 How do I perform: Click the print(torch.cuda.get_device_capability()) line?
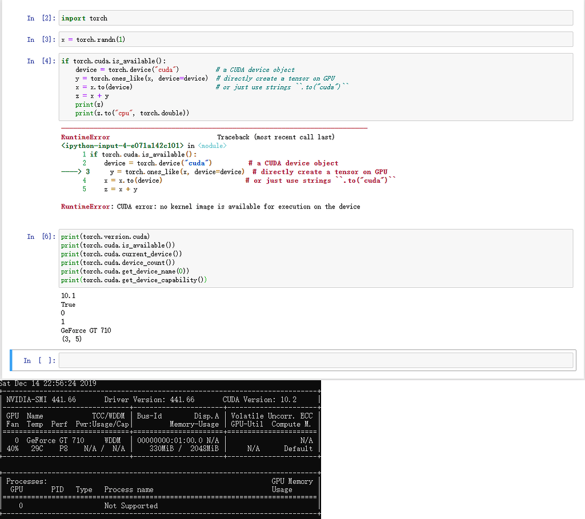coord(134,280)
